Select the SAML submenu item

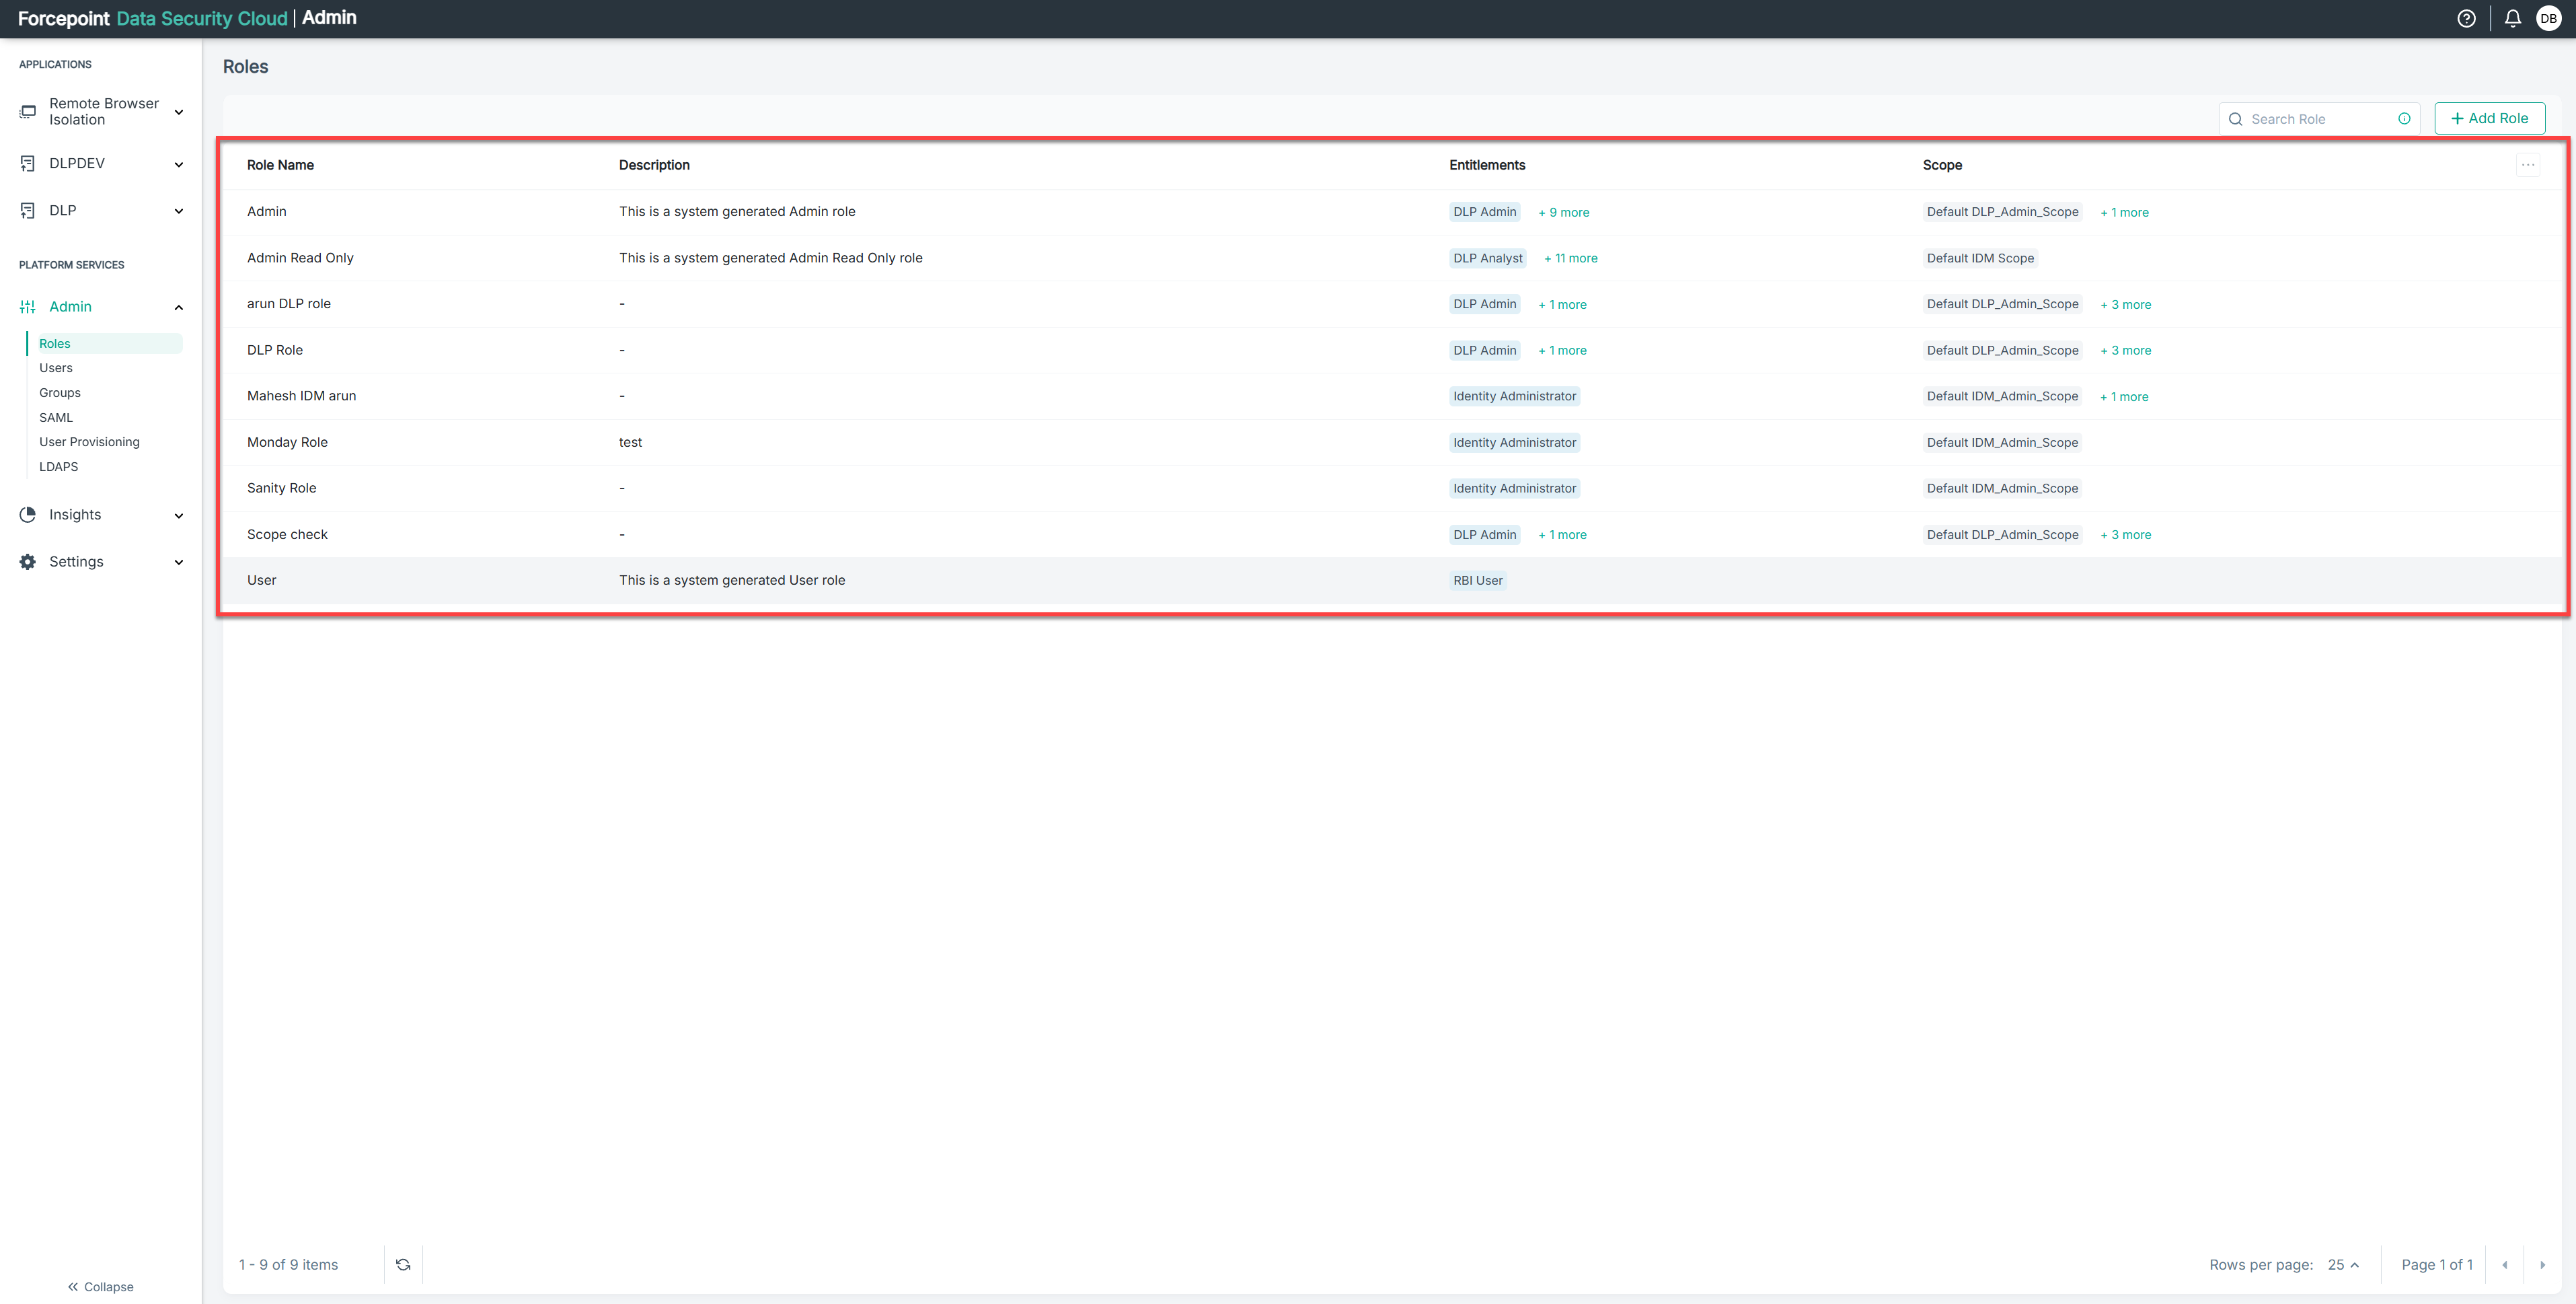click(56, 417)
